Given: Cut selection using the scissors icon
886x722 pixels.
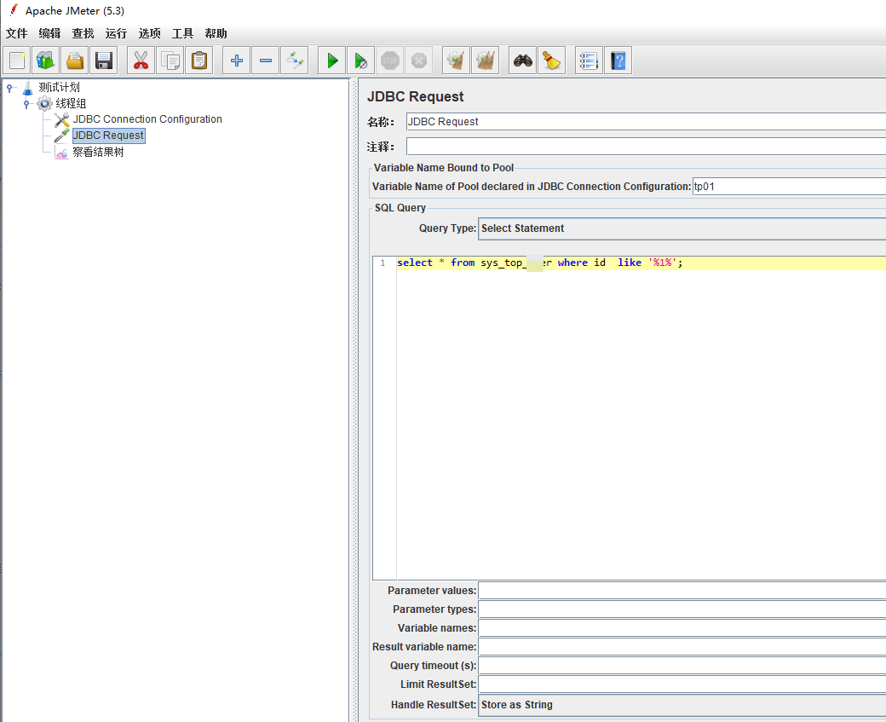Looking at the screenshot, I should click(x=141, y=61).
